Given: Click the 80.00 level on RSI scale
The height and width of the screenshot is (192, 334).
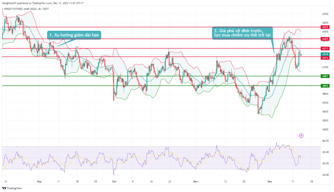Looking at the screenshot, I should point(325,141).
